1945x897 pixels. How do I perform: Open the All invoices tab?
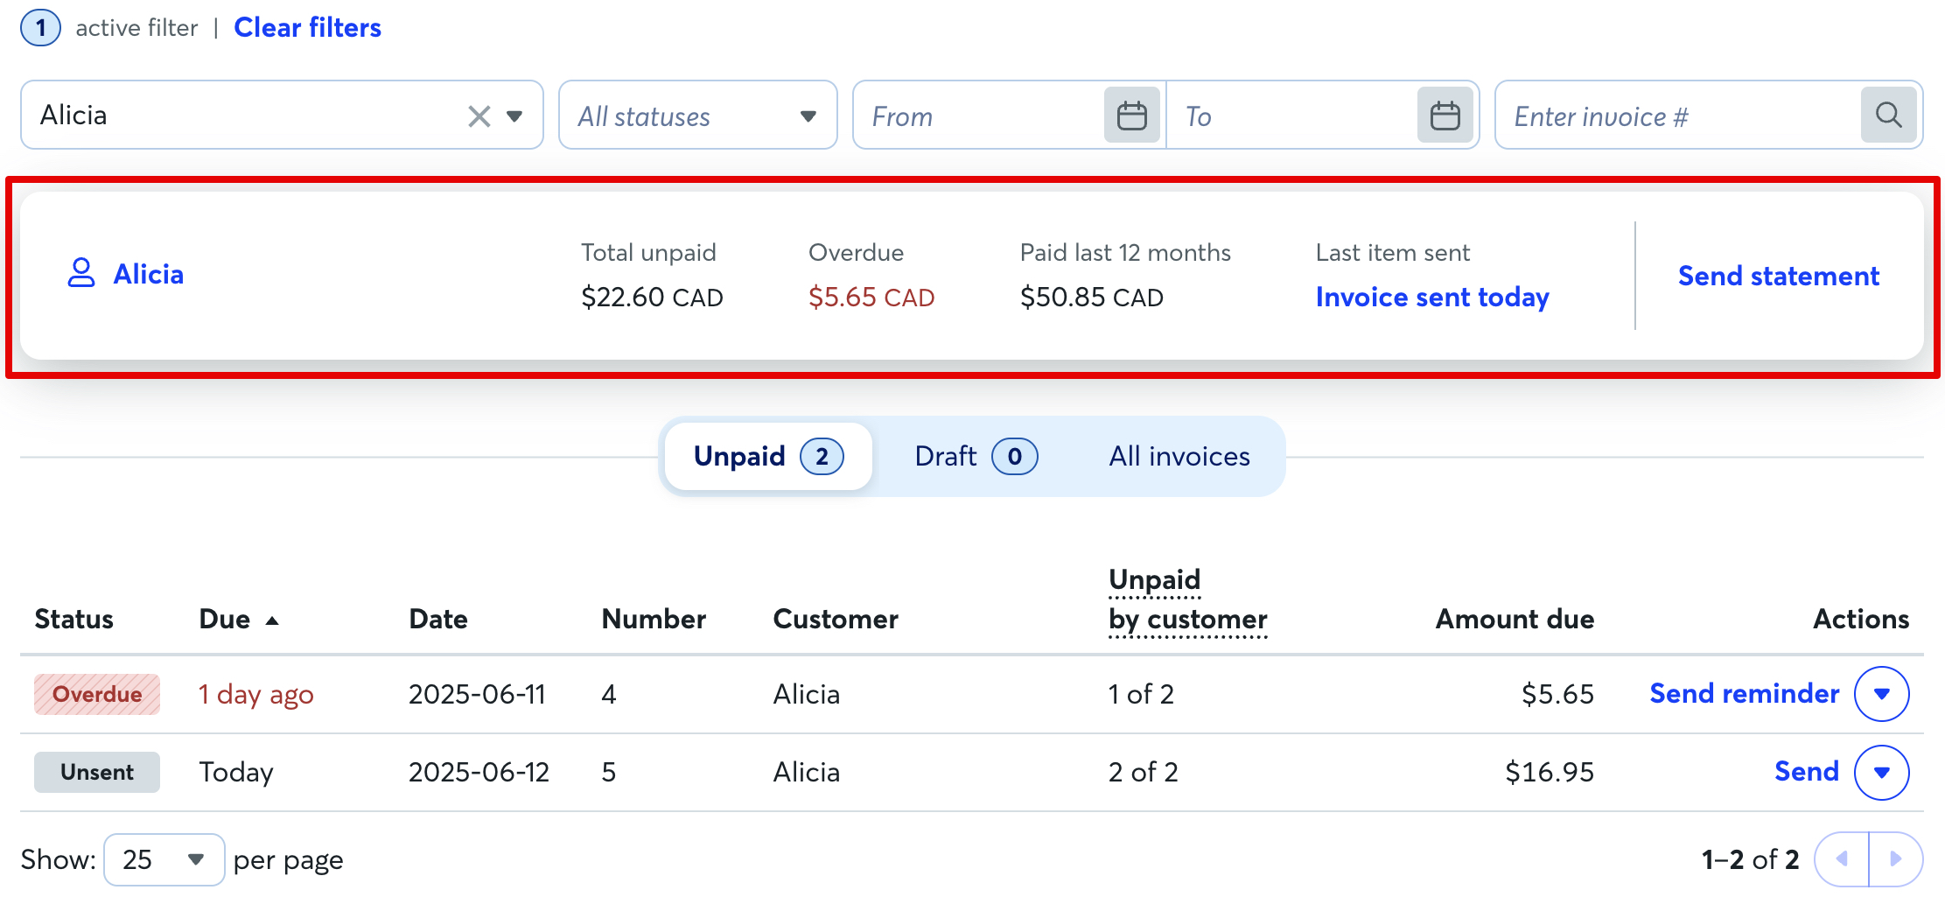[1179, 456]
